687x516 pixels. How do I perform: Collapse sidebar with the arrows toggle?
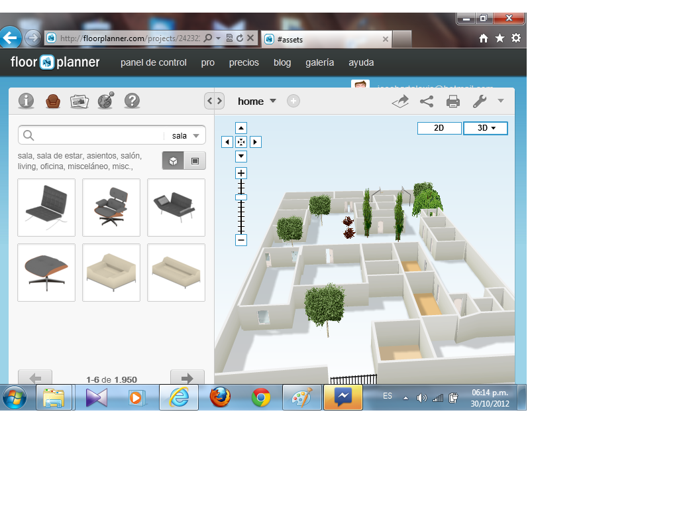(214, 101)
